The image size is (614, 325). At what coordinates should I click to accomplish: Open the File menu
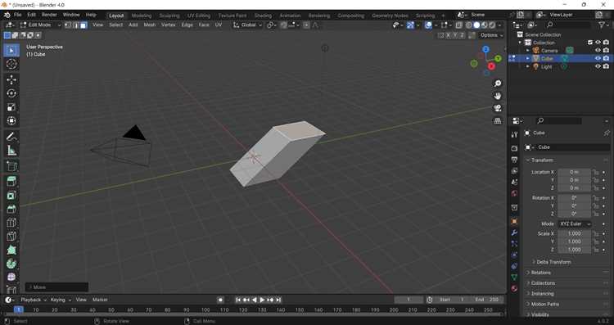coord(18,15)
